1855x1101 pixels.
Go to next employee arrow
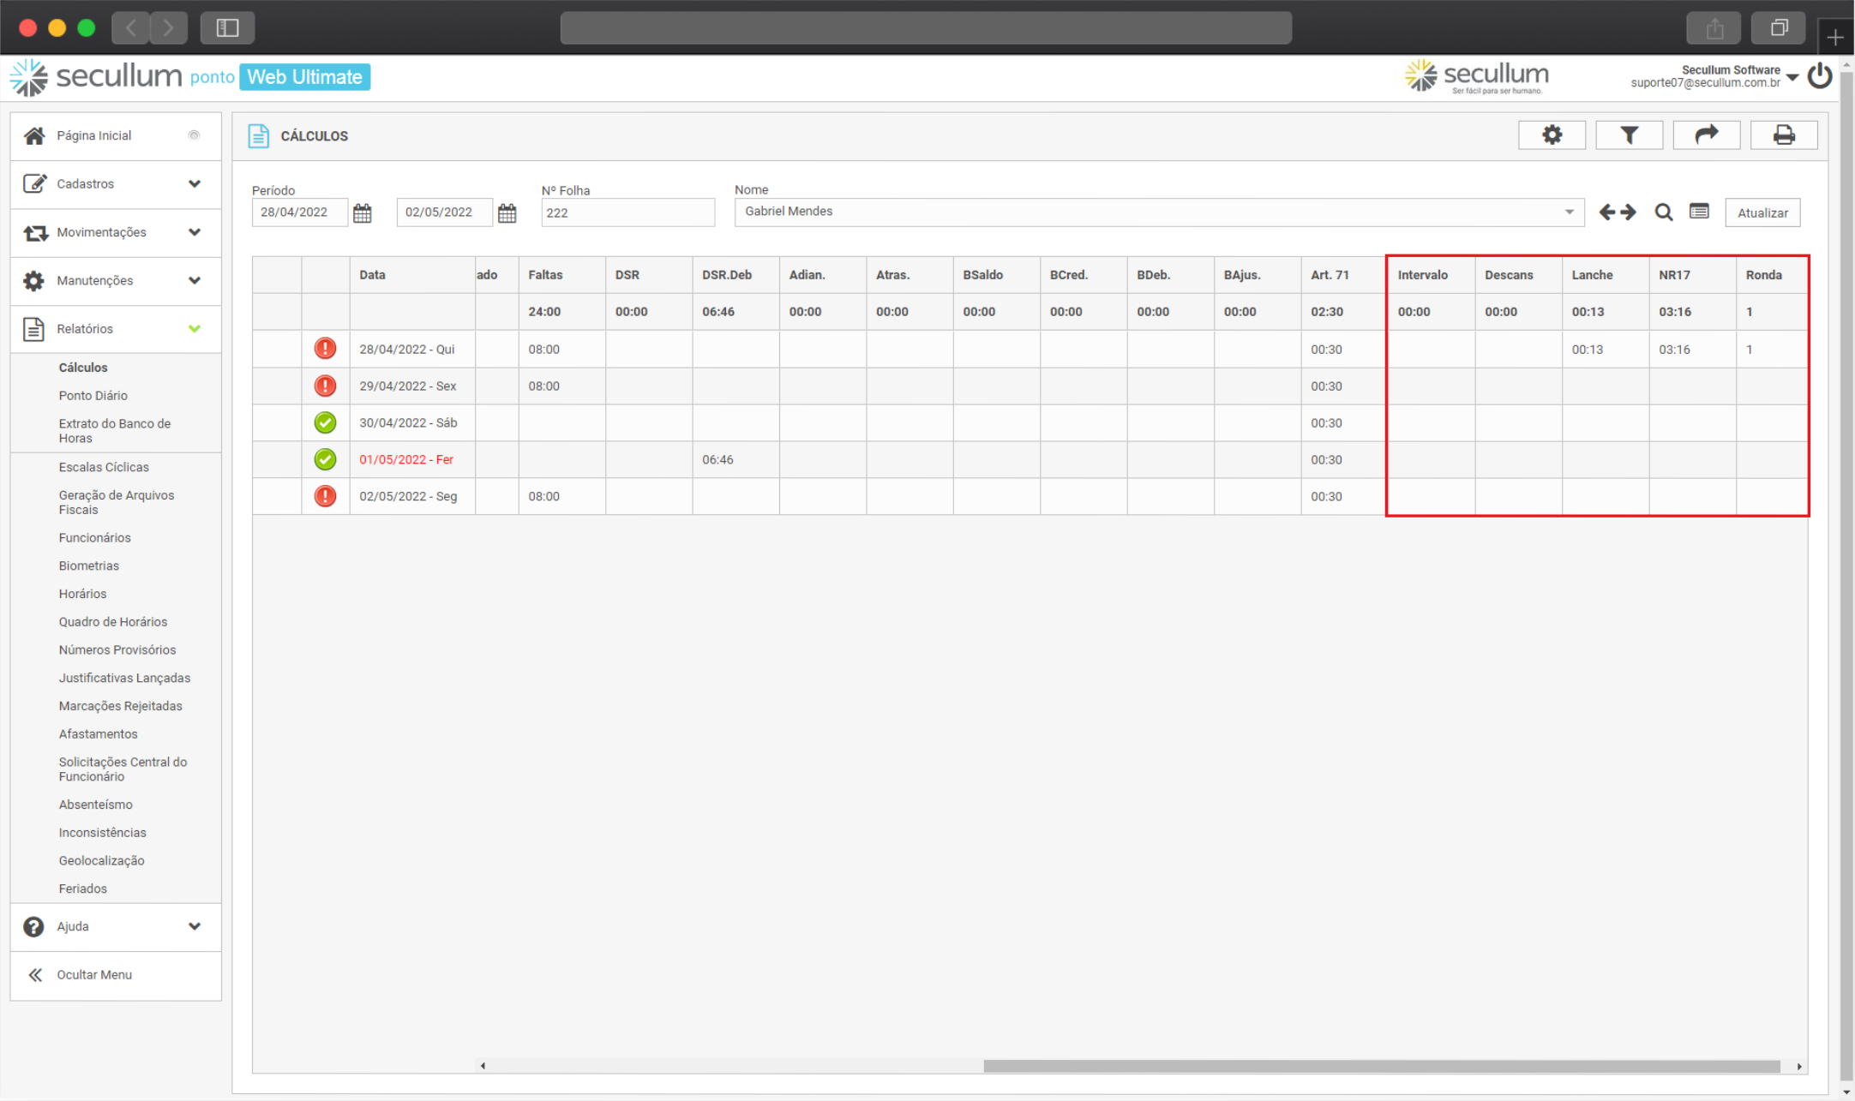(x=1628, y=212)
